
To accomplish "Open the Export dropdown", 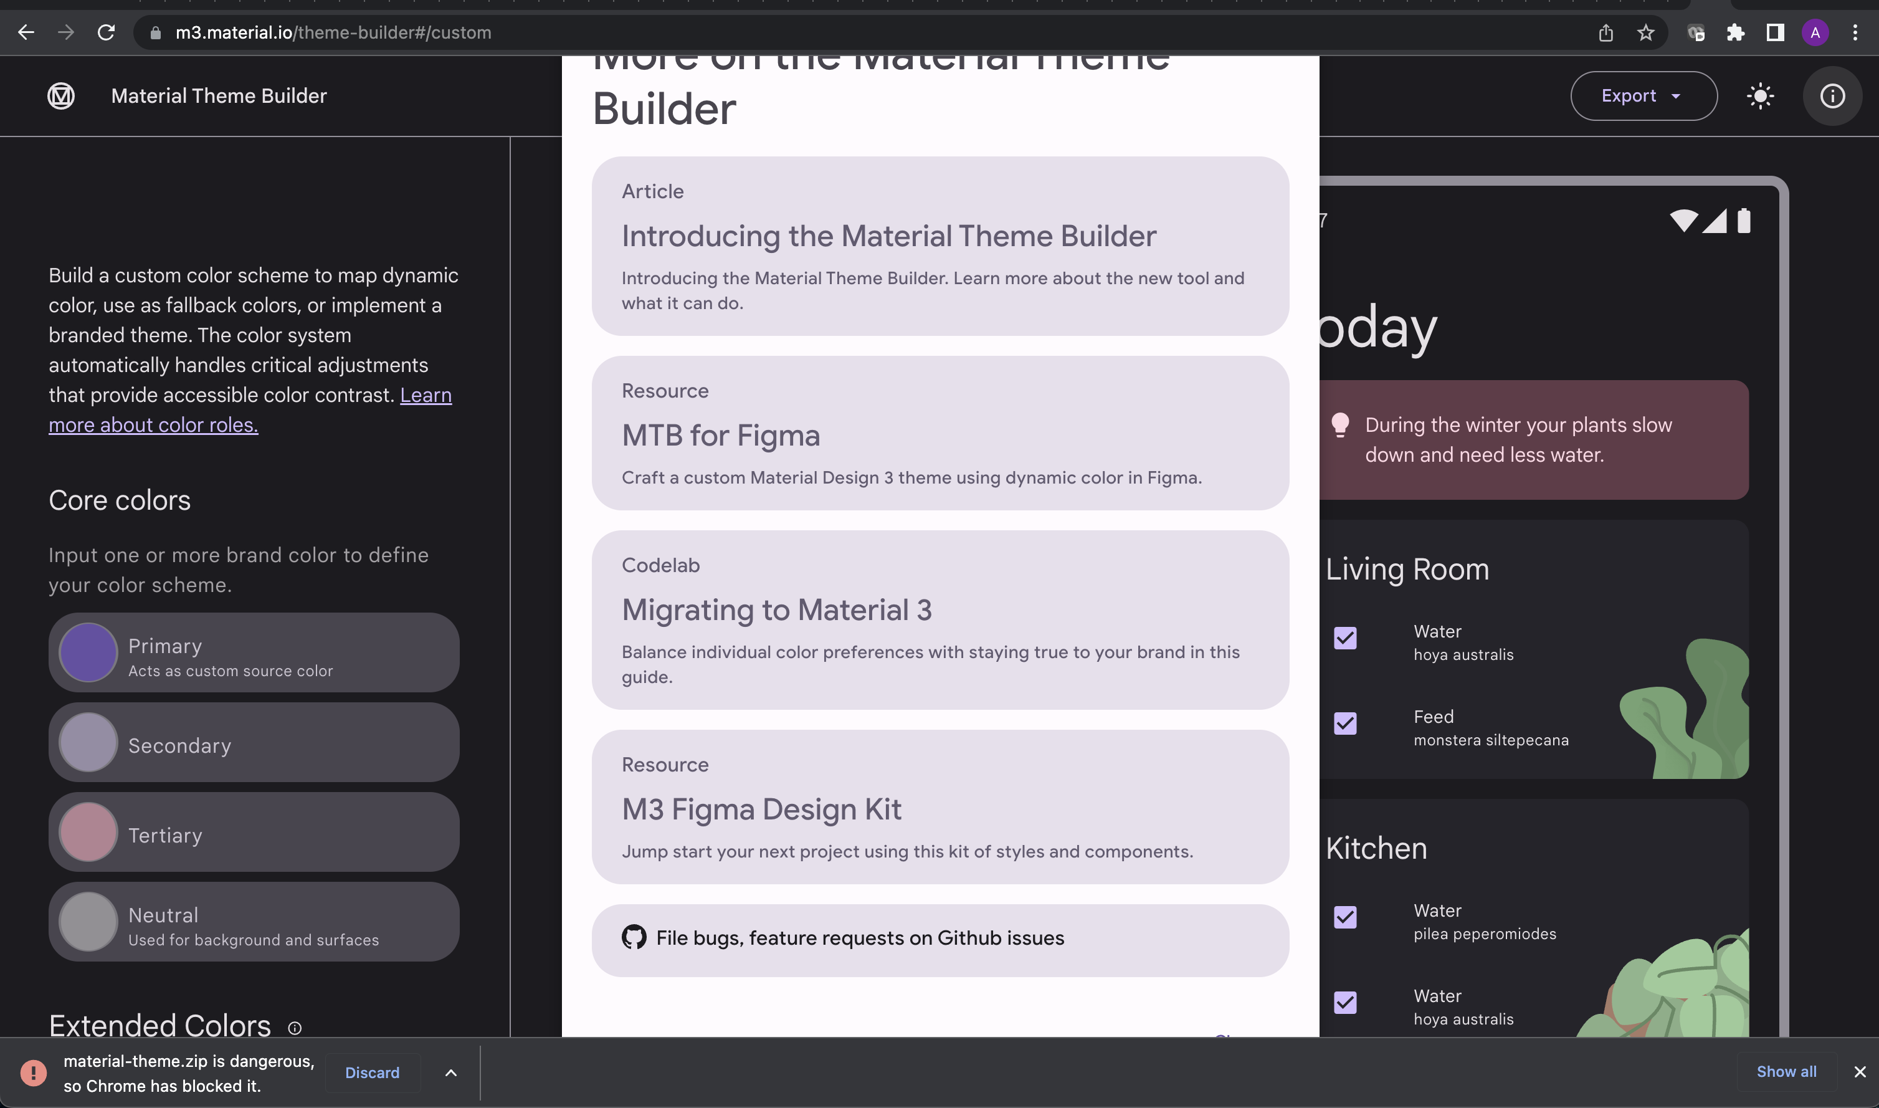I will coord(1642,95).
